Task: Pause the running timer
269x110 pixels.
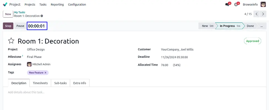Action: pyautogui.click(x=20, y=26)
